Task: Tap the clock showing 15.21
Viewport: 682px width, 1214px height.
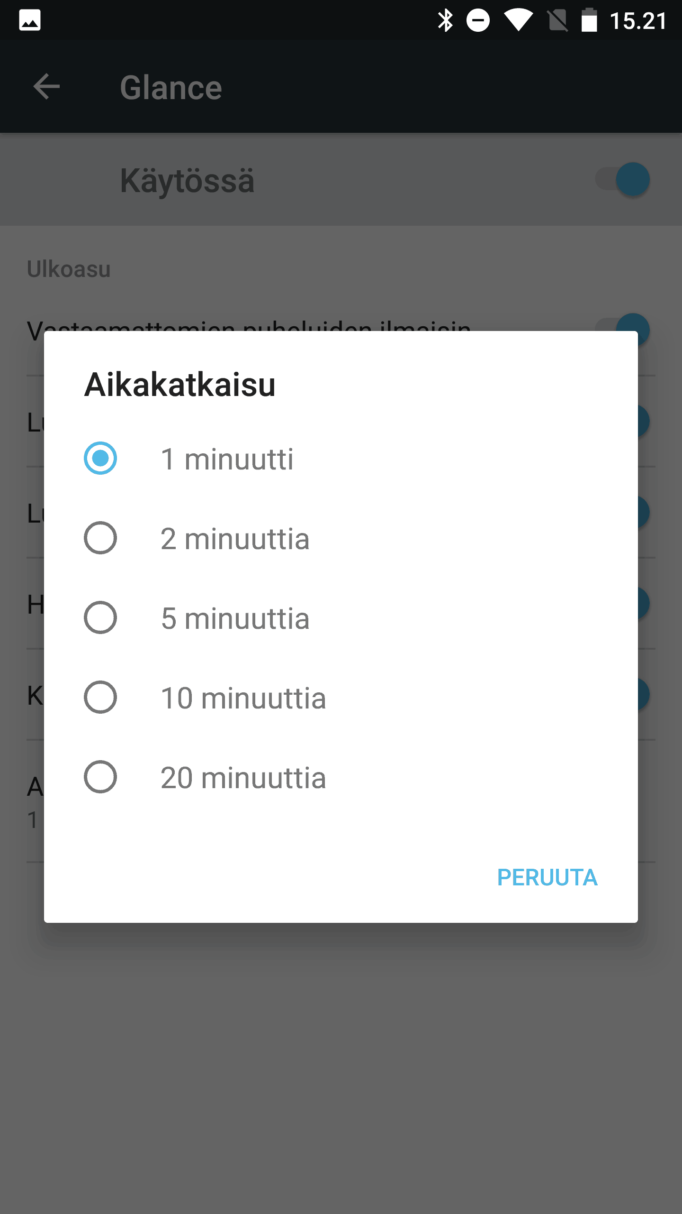Action: pos(638,21)
